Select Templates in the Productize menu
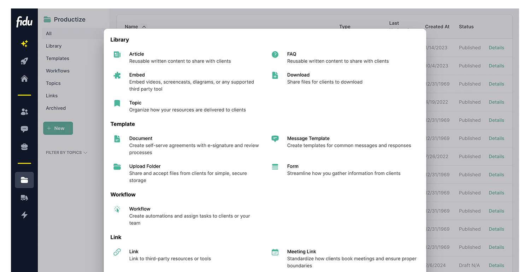 pos(58,58)
